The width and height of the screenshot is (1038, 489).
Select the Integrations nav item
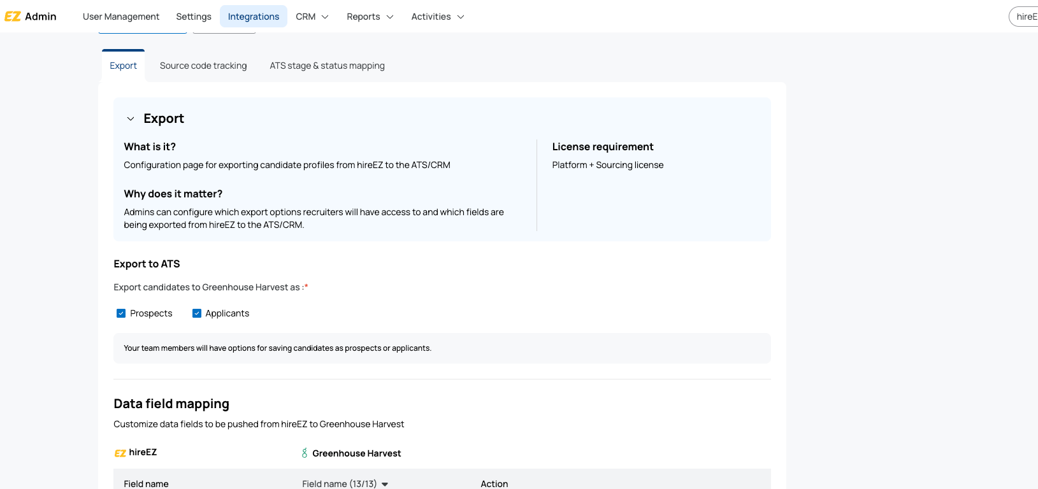click(x=254, y=17)
